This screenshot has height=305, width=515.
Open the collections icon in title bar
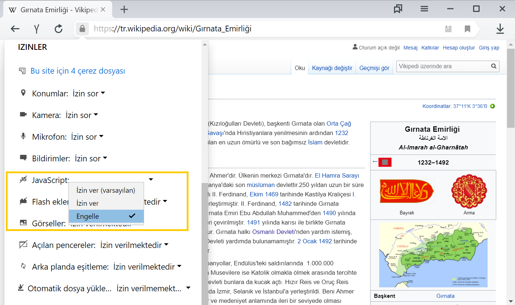(398, 9)
